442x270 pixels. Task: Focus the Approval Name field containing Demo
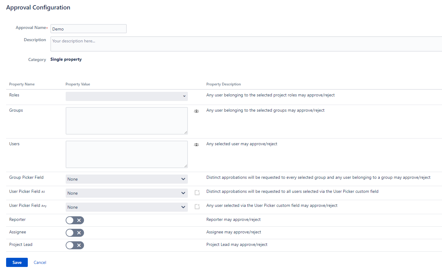pyautogui.click(x=88, y=29)
